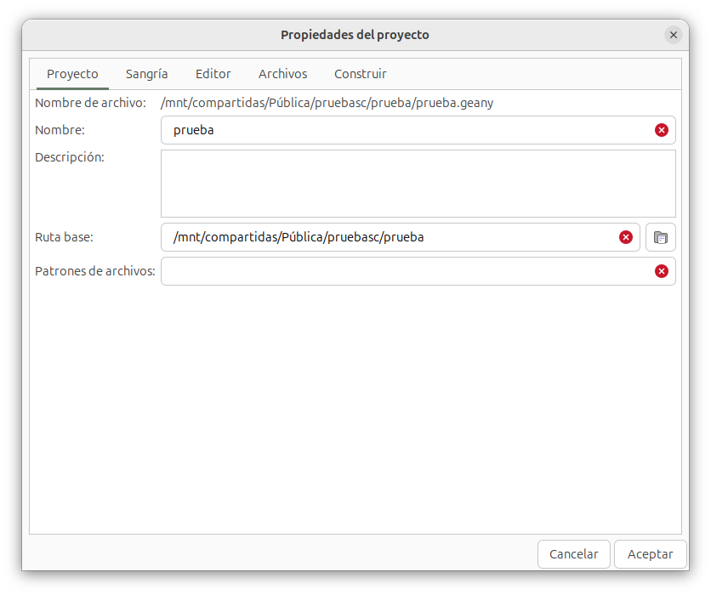This screenshot has height=595, width=711.
Task: Clear the Patrones de archivos field
Action: [x=661, y=271]
